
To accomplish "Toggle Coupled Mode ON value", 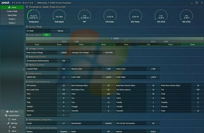I will pyautogui.click(x=64, y=69).
